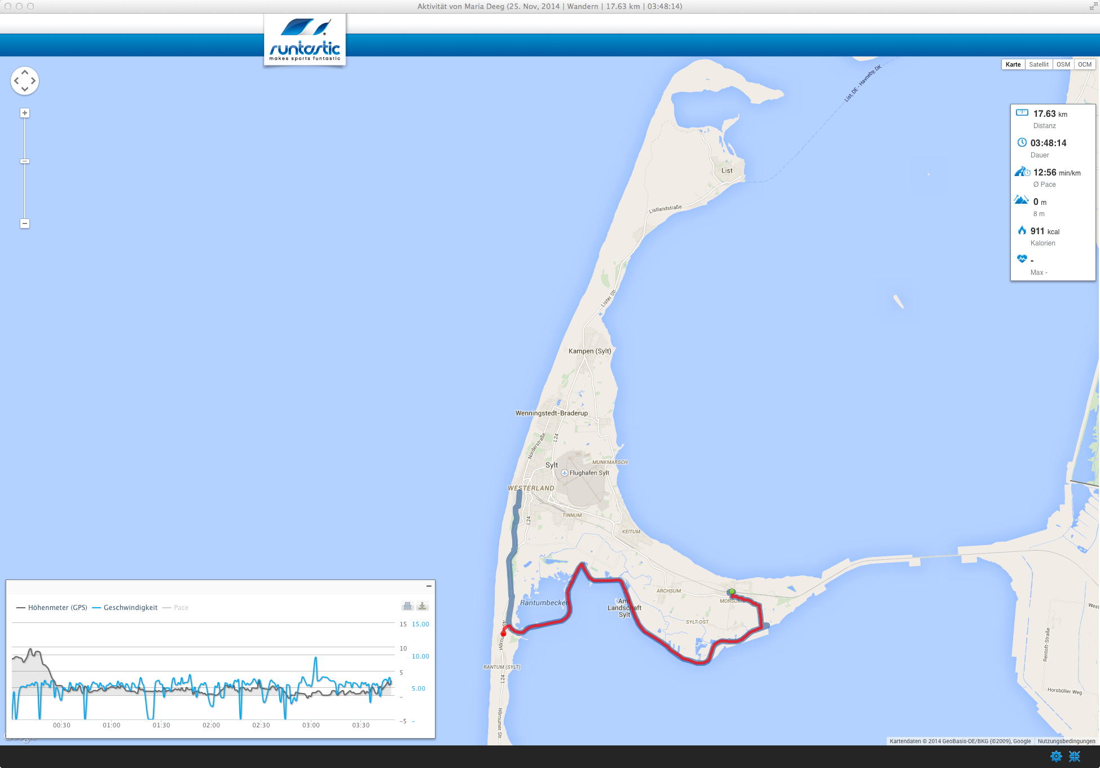Collapse the chart panel with minus button

coord(429,586)
